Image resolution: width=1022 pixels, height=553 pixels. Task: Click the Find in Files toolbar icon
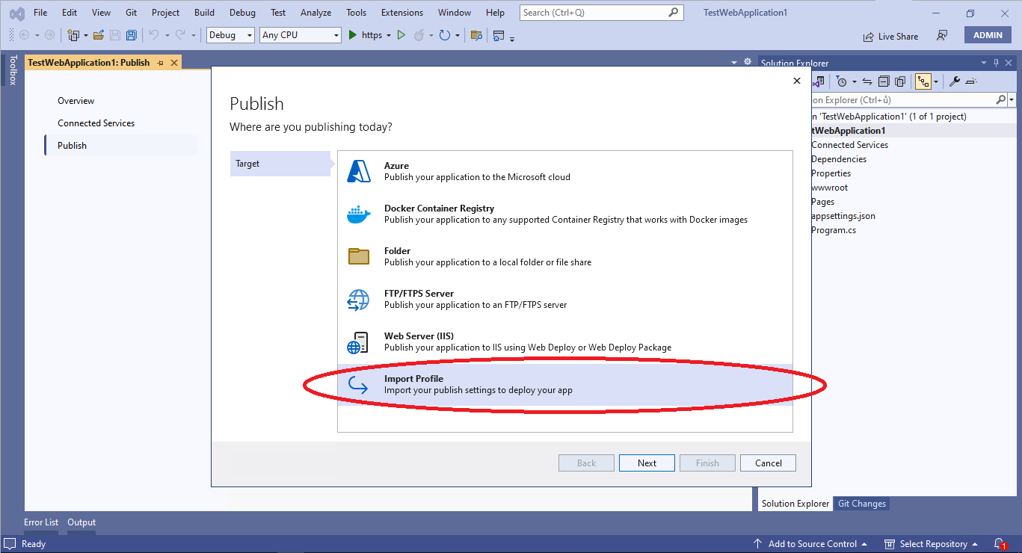click(476, 35)
